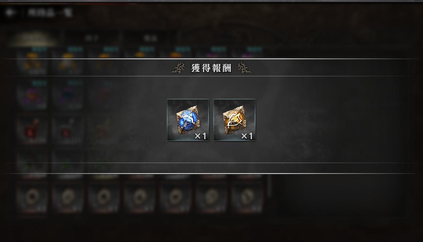Click the middle ring in the ring row

coord(140,197)
